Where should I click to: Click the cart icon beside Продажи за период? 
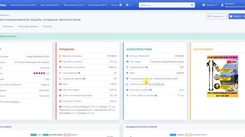pyautogui.click(x=60, y=62)
